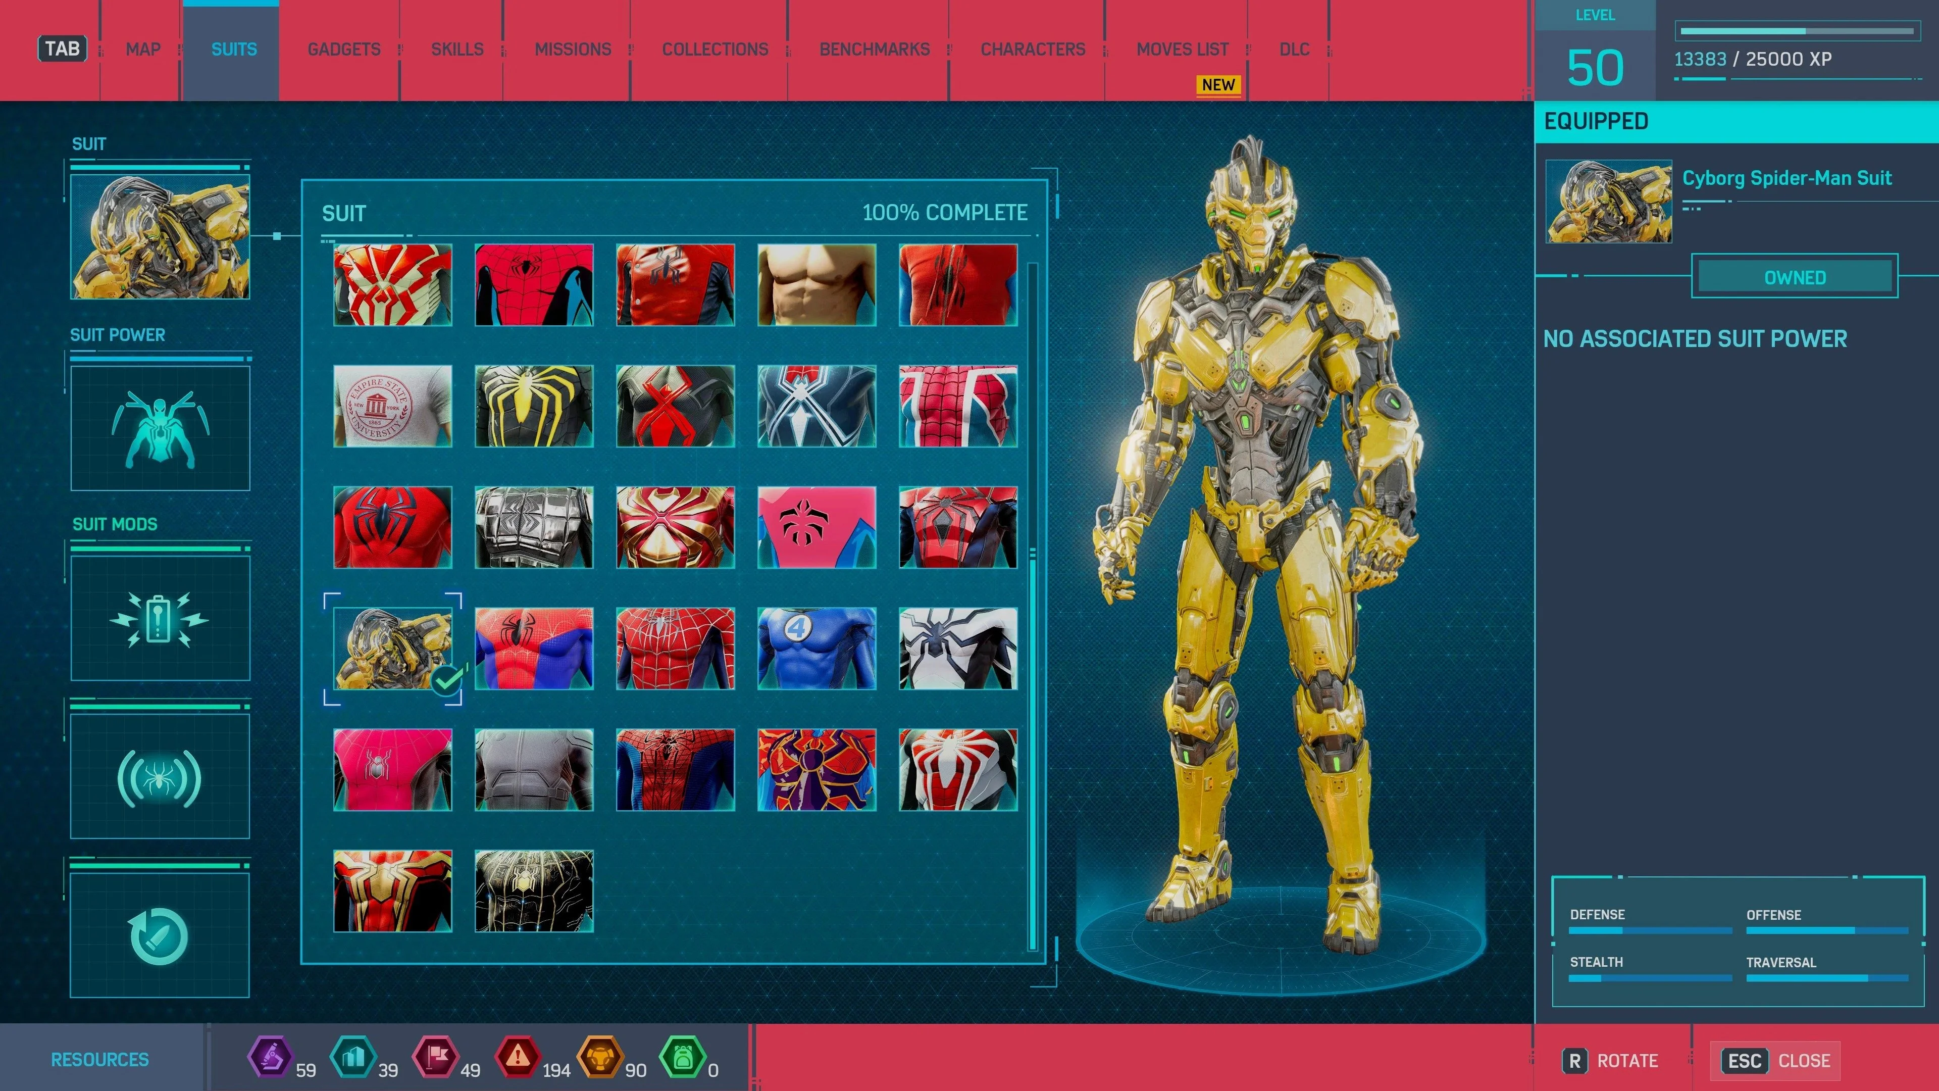Choose the shirtless undies suit thumbnail
The width and height of the screenshot is (1939, 1091).
tap(816, 284)
